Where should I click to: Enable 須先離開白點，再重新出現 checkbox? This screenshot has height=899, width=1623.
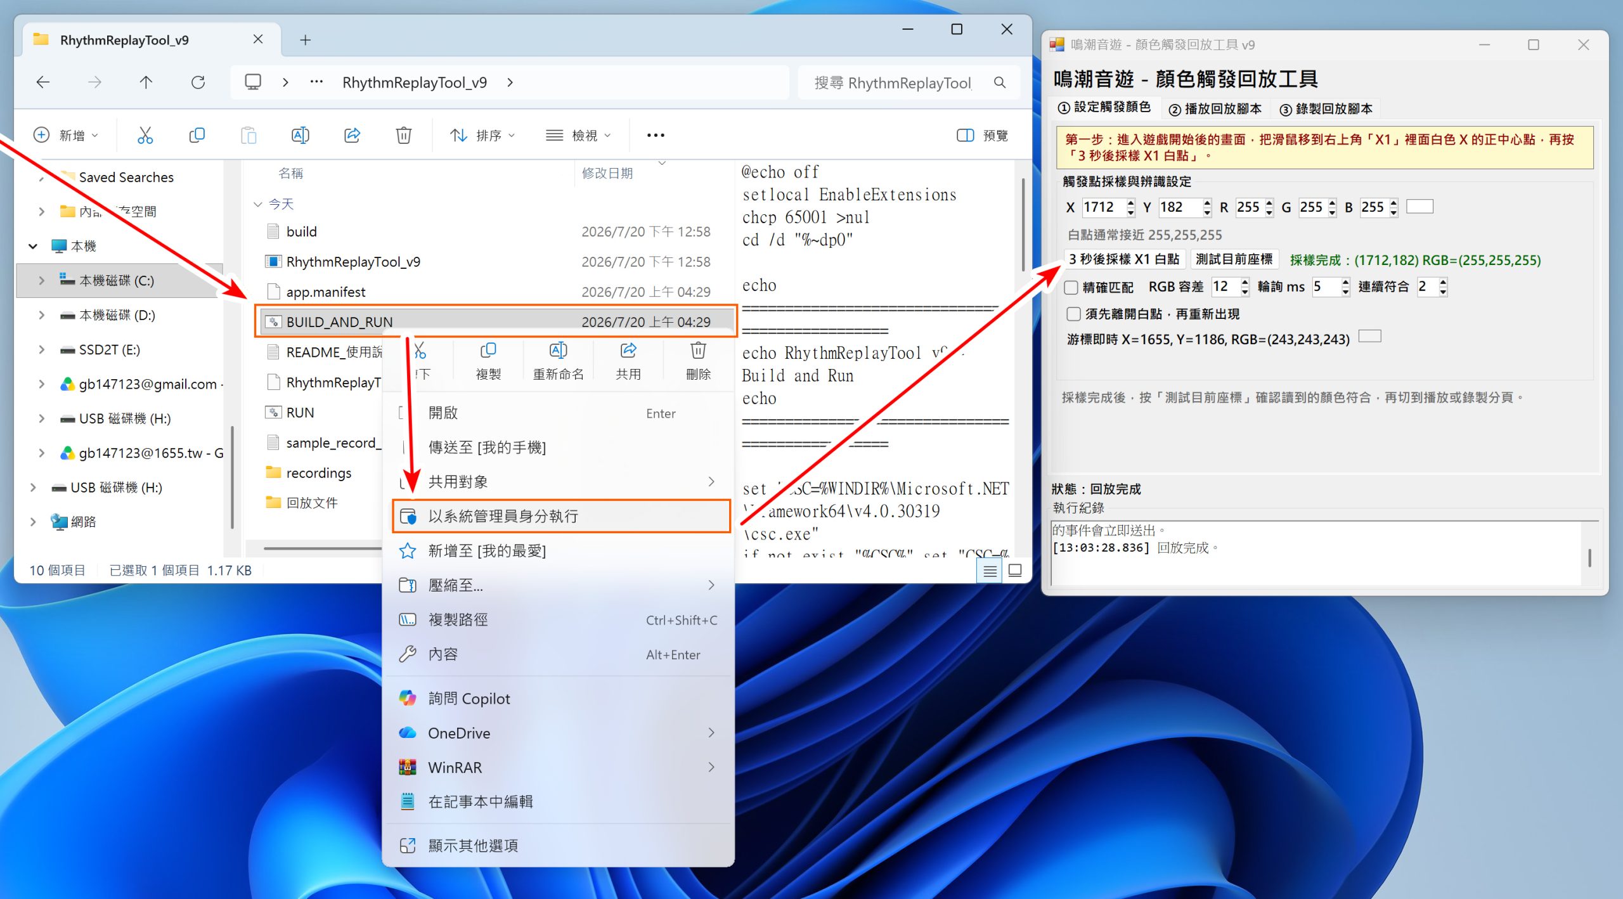tap(1073, 314)
